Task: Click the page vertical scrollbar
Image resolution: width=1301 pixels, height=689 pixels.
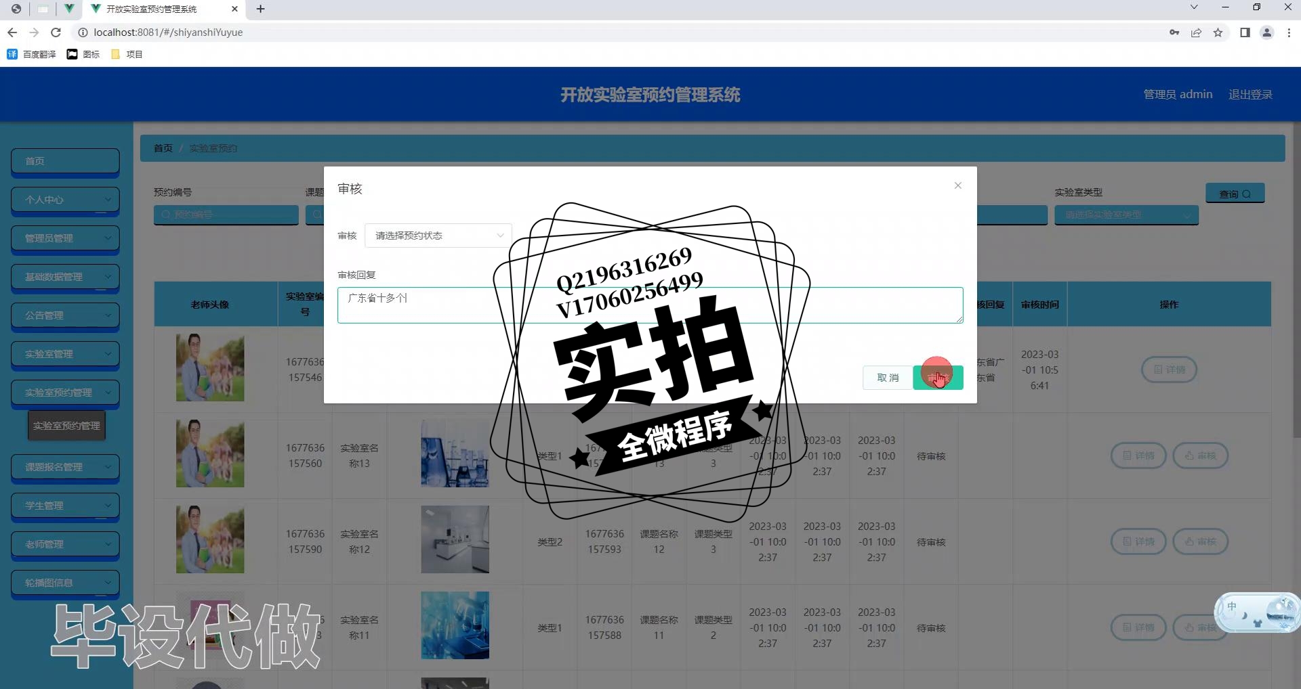Action: [x=1296, y=280]
